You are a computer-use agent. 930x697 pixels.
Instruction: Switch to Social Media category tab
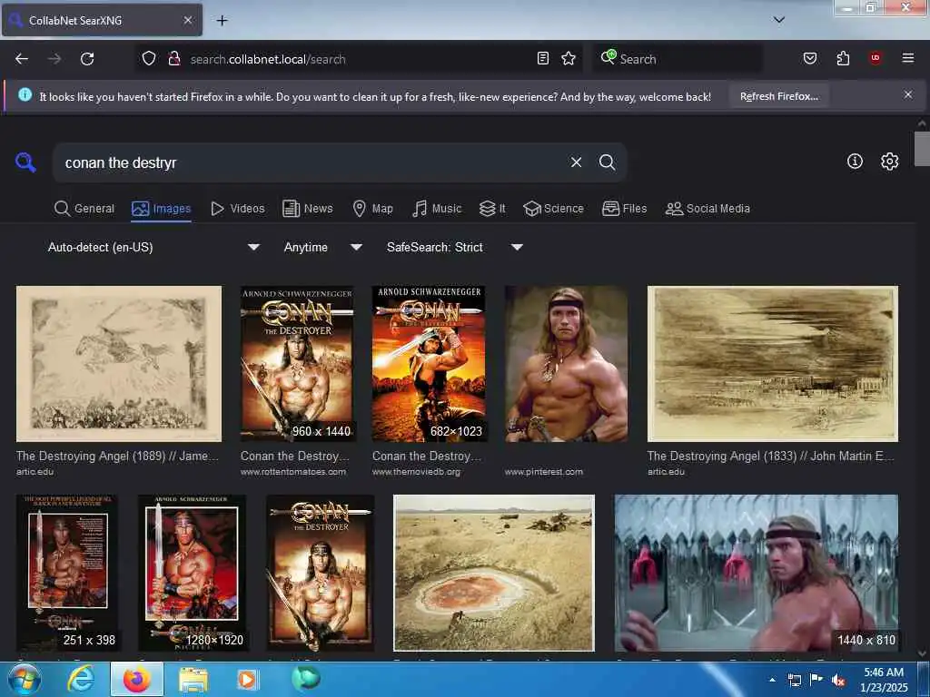[707, 209]
